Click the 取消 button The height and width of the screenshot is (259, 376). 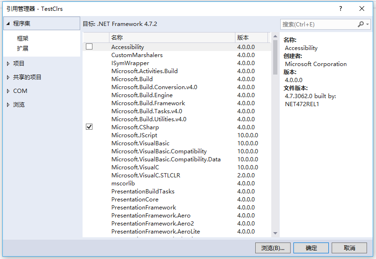(350, 248)
